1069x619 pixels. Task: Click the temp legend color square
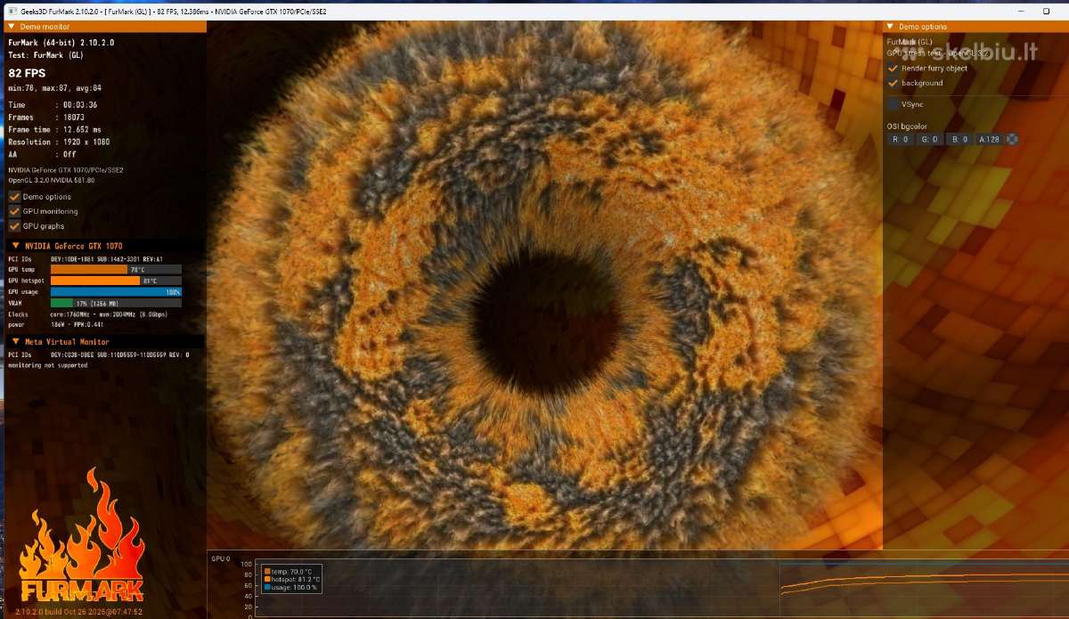point(267,572)
